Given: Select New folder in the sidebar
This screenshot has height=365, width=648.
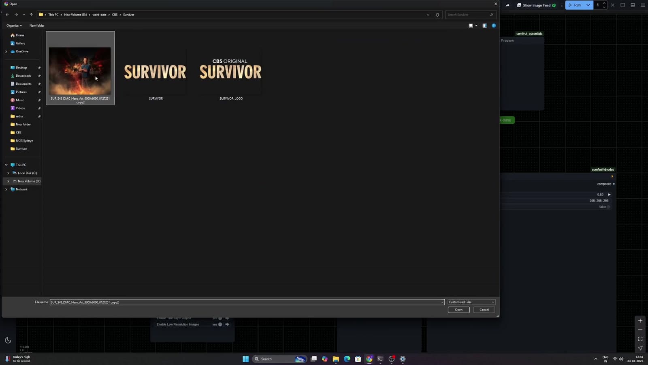Looking at the screenshot, I should click(x=23, y=125).
